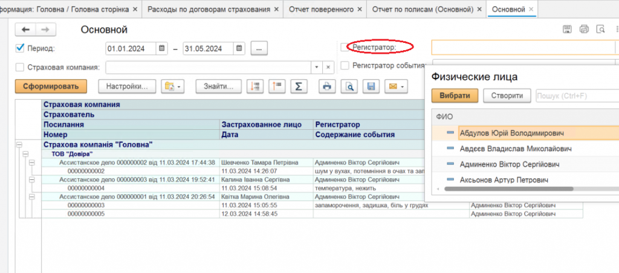Click the blue floppy save icon in the report toolbar
Viewport: 619px width, 273px height.
click(371, 86)
